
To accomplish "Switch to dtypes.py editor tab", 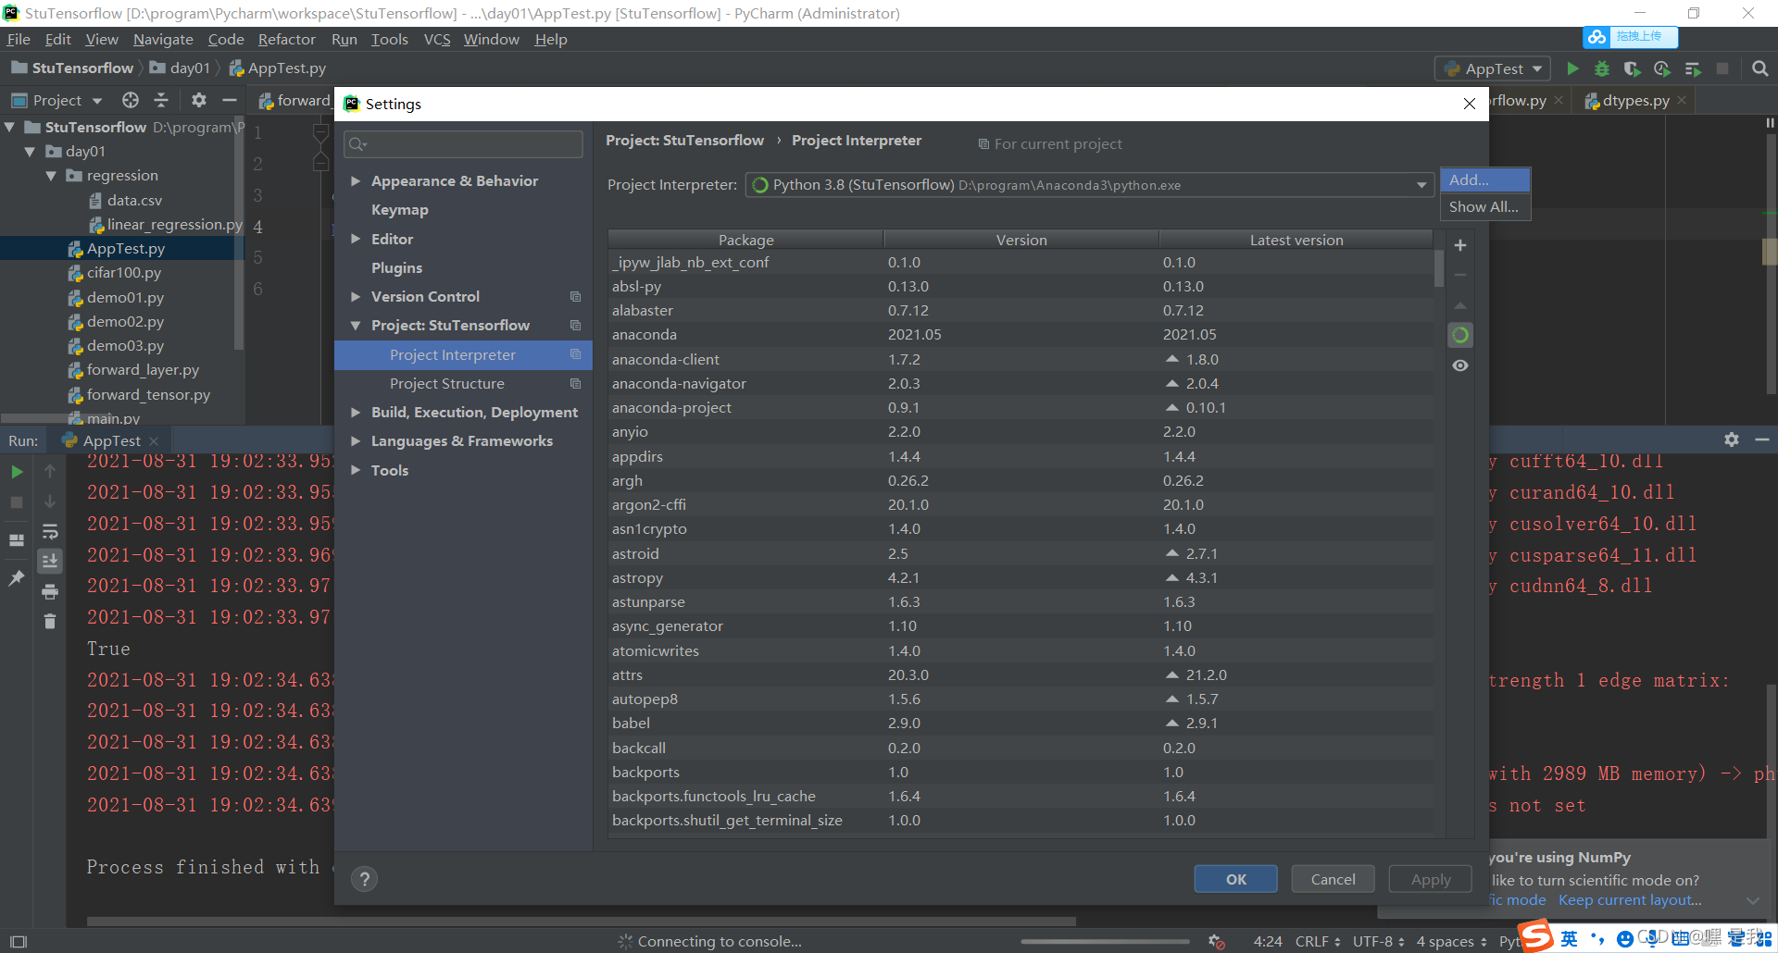I will [1634, 100].
